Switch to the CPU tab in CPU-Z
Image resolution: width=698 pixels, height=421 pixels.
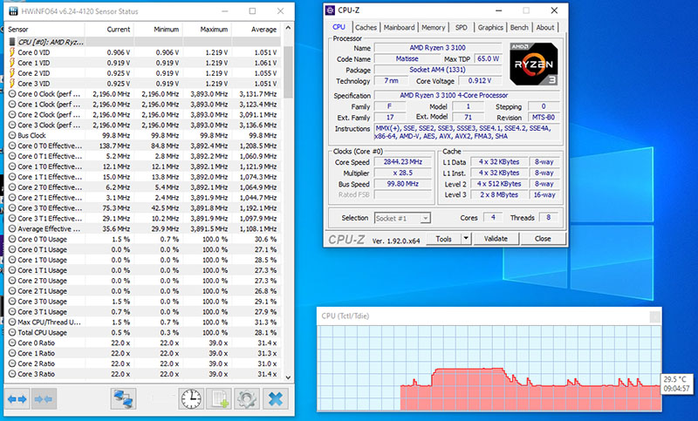(x=339, y=27)
